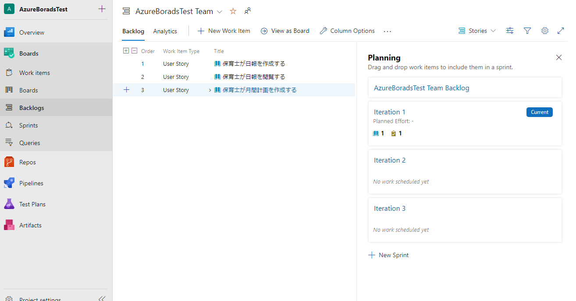Click View as Board
576x301 pixels.
tap(285, 31)
